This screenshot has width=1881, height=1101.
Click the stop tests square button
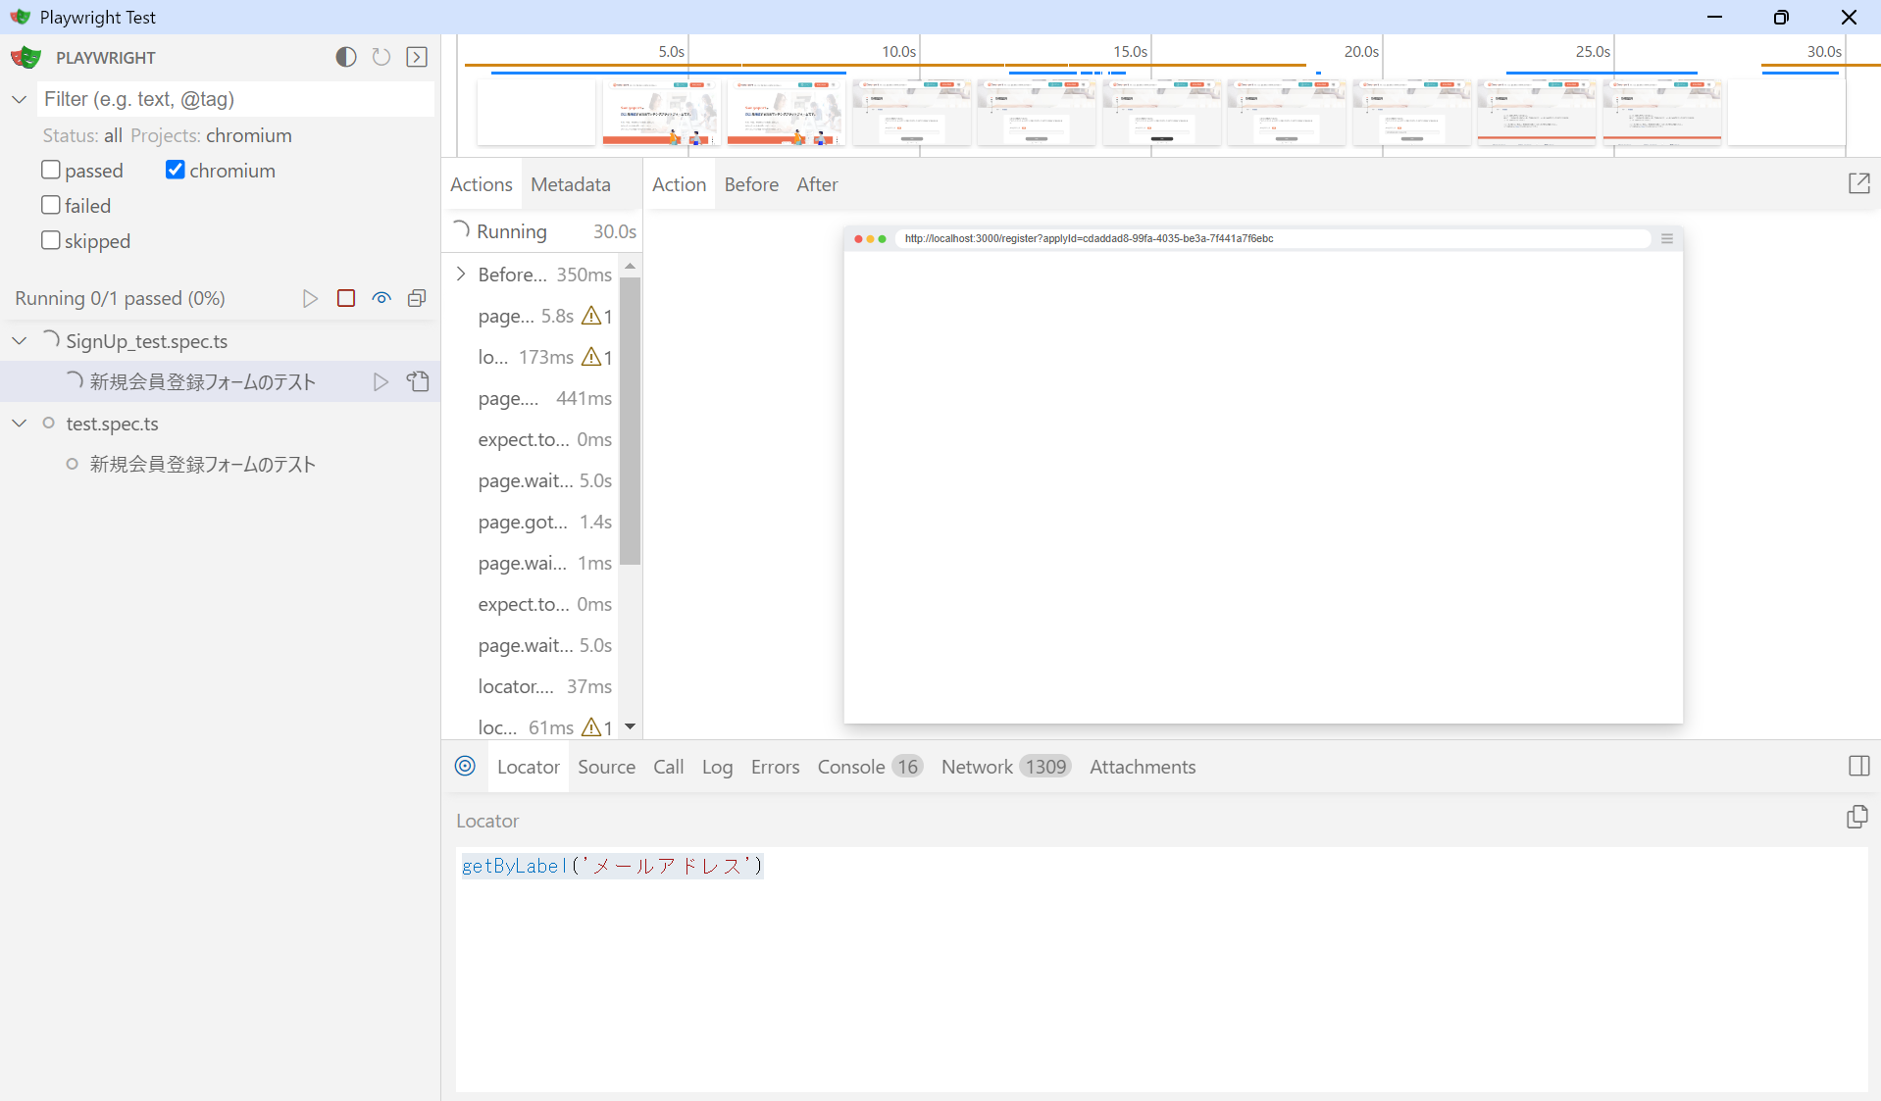[x=346, y=298]
